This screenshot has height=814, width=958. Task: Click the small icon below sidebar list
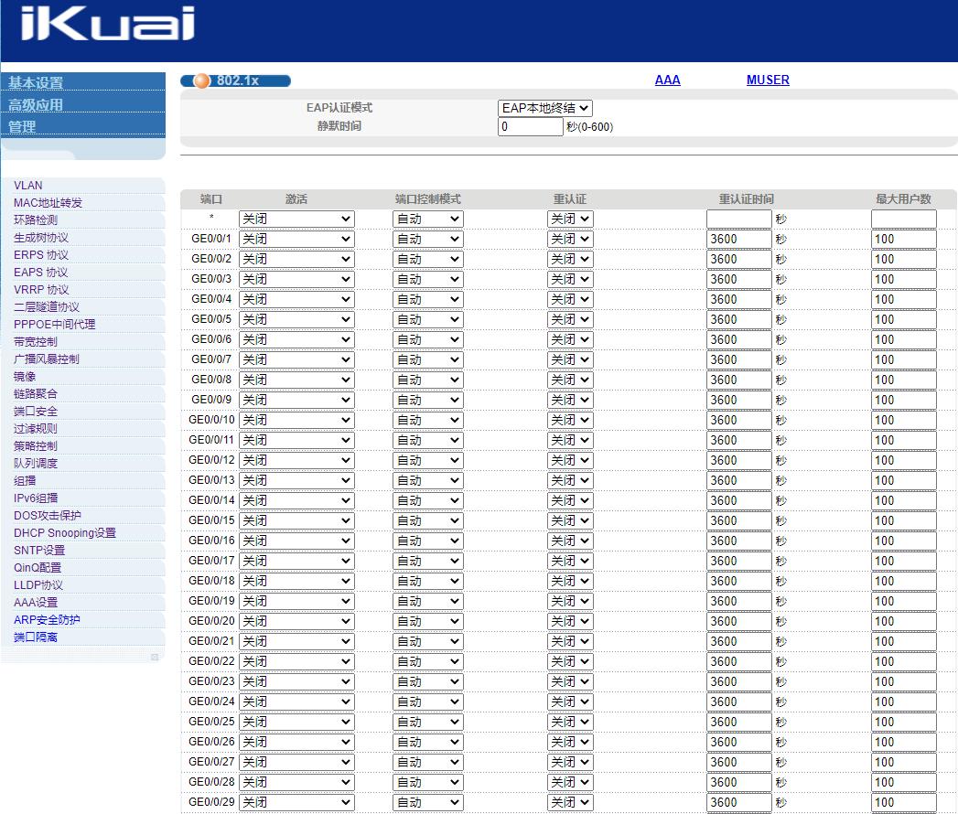point(155,657)
